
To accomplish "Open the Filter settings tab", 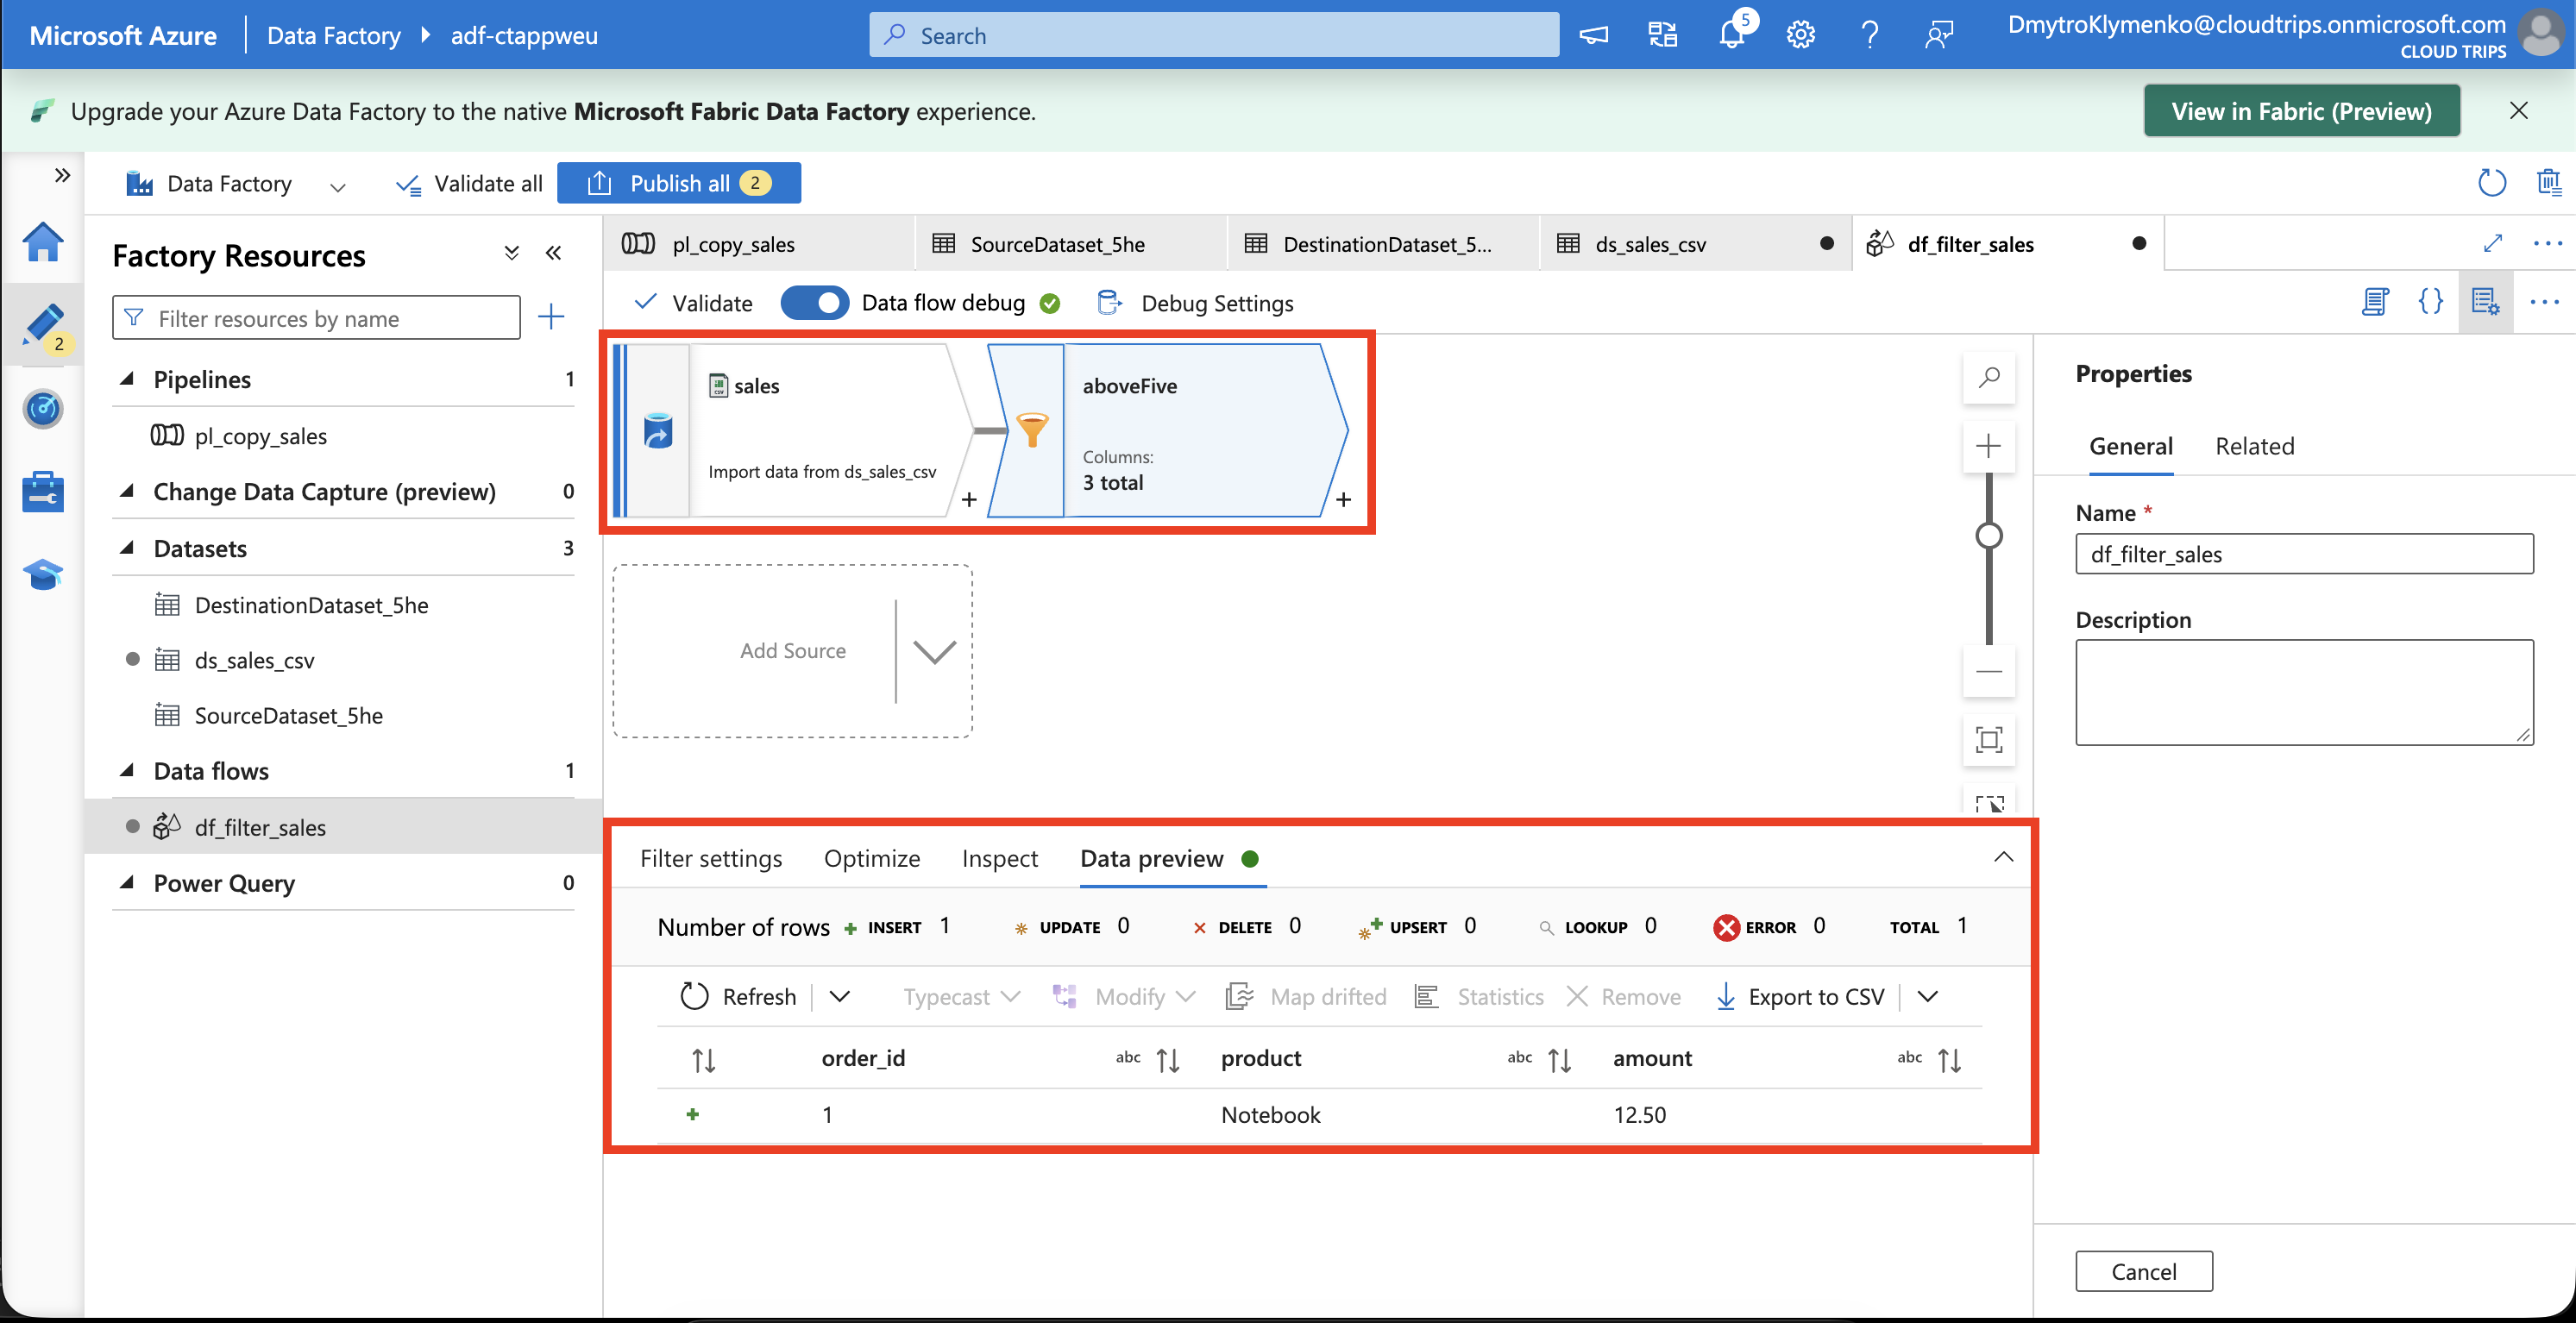I will tap(711, 858).
